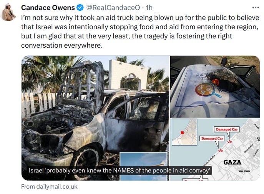Click the red square on inset map
The height and width of the screenshot is (194, 264).
tap(182, 133)
